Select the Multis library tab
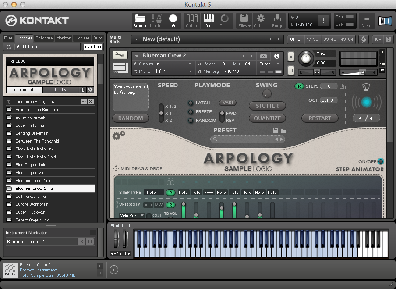Screen dimensions: 396x289 pyautogui.click(x=60, y=90)
